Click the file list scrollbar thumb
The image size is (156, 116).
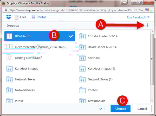point(152,59)
